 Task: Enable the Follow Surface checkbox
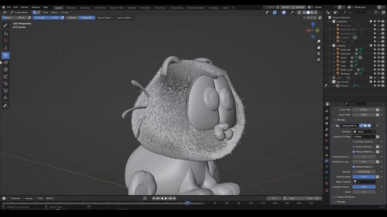(354, 146)
